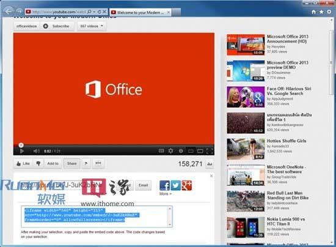Open the browser Tools gear icon

click(329, 12)
